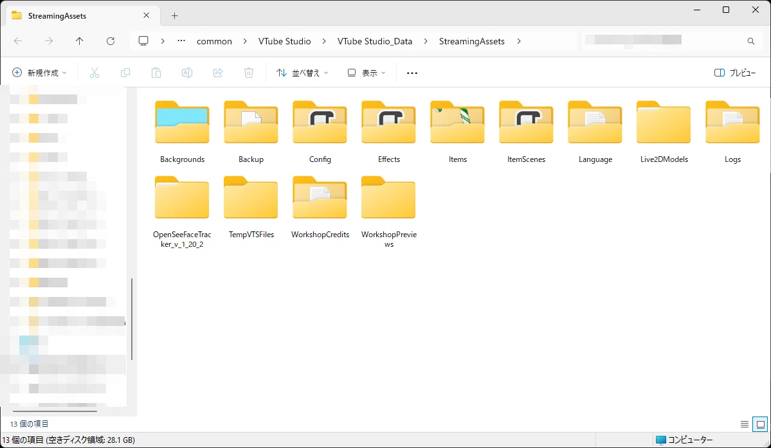Show hidden breadcrumb path with ellipsis
The width and height of the screenshot is (771, 448).
pos(181,41)
